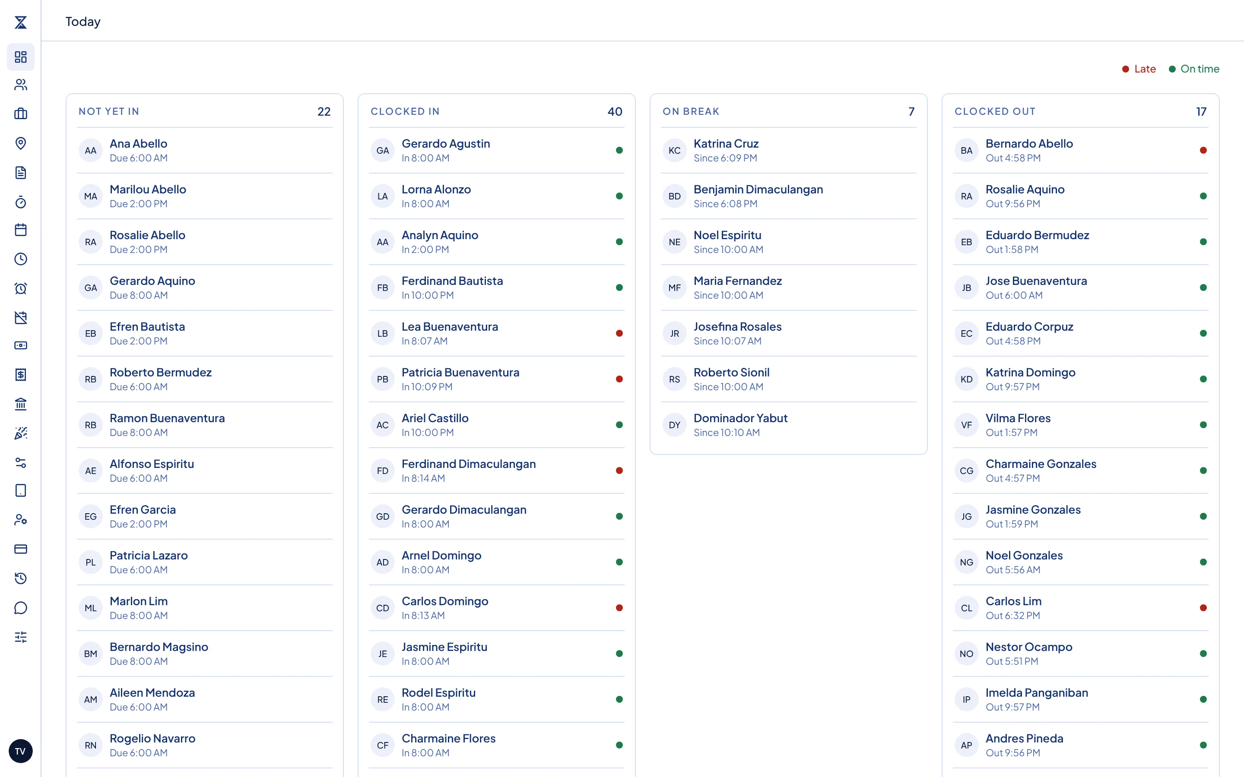Click Lea Buenaventura's late entry
1244x777 pixels.
click(x=497, y=334)
